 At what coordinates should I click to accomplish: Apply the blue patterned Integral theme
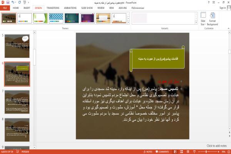[56, 18]
